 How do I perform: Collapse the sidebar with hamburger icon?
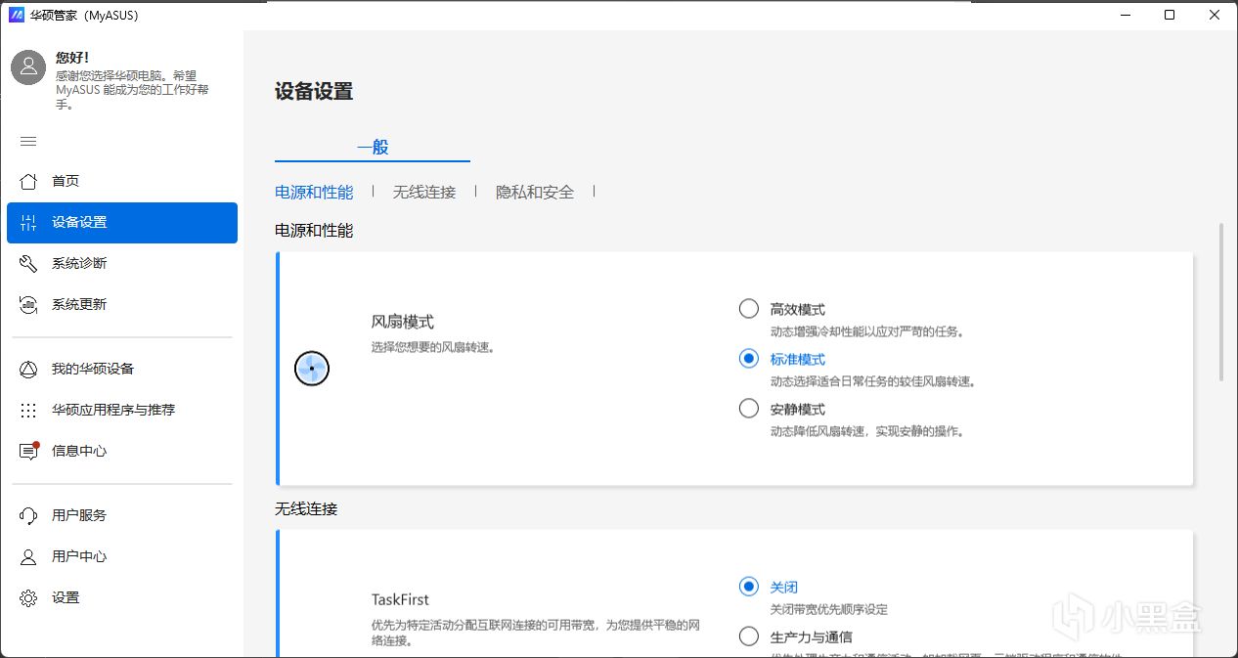[x=28, y=142]
